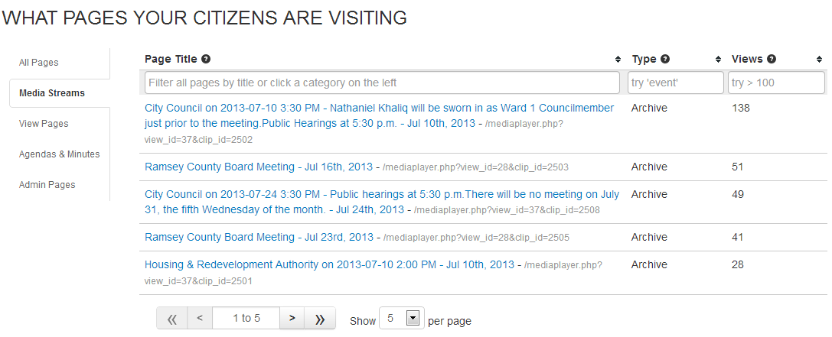Click the help icon beside Views header

pos(772,59)
